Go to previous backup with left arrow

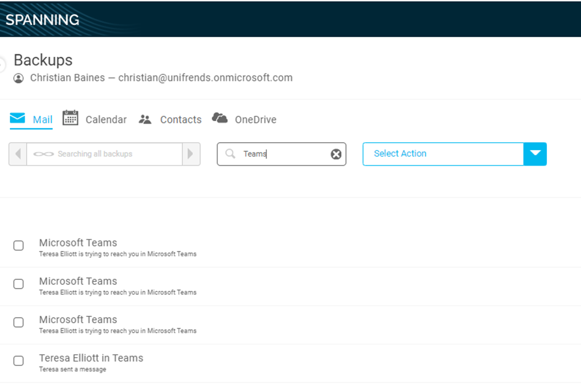[x=18, y=154]
